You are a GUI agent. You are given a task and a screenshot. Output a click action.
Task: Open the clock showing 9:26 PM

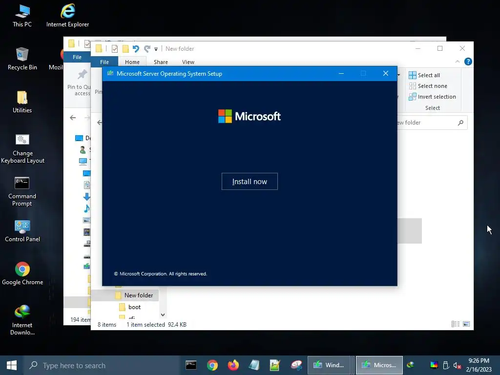point(479,365)
